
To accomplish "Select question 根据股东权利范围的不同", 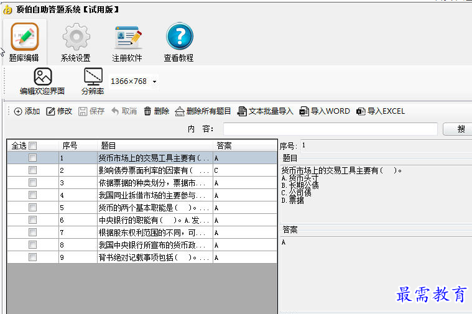I will point(155,233).
